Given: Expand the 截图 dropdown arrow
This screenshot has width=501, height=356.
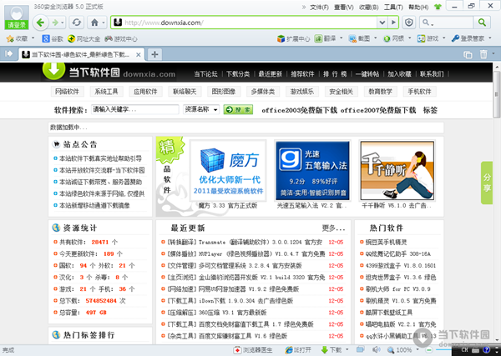Looking at the screenshot, I should [376, 38].
